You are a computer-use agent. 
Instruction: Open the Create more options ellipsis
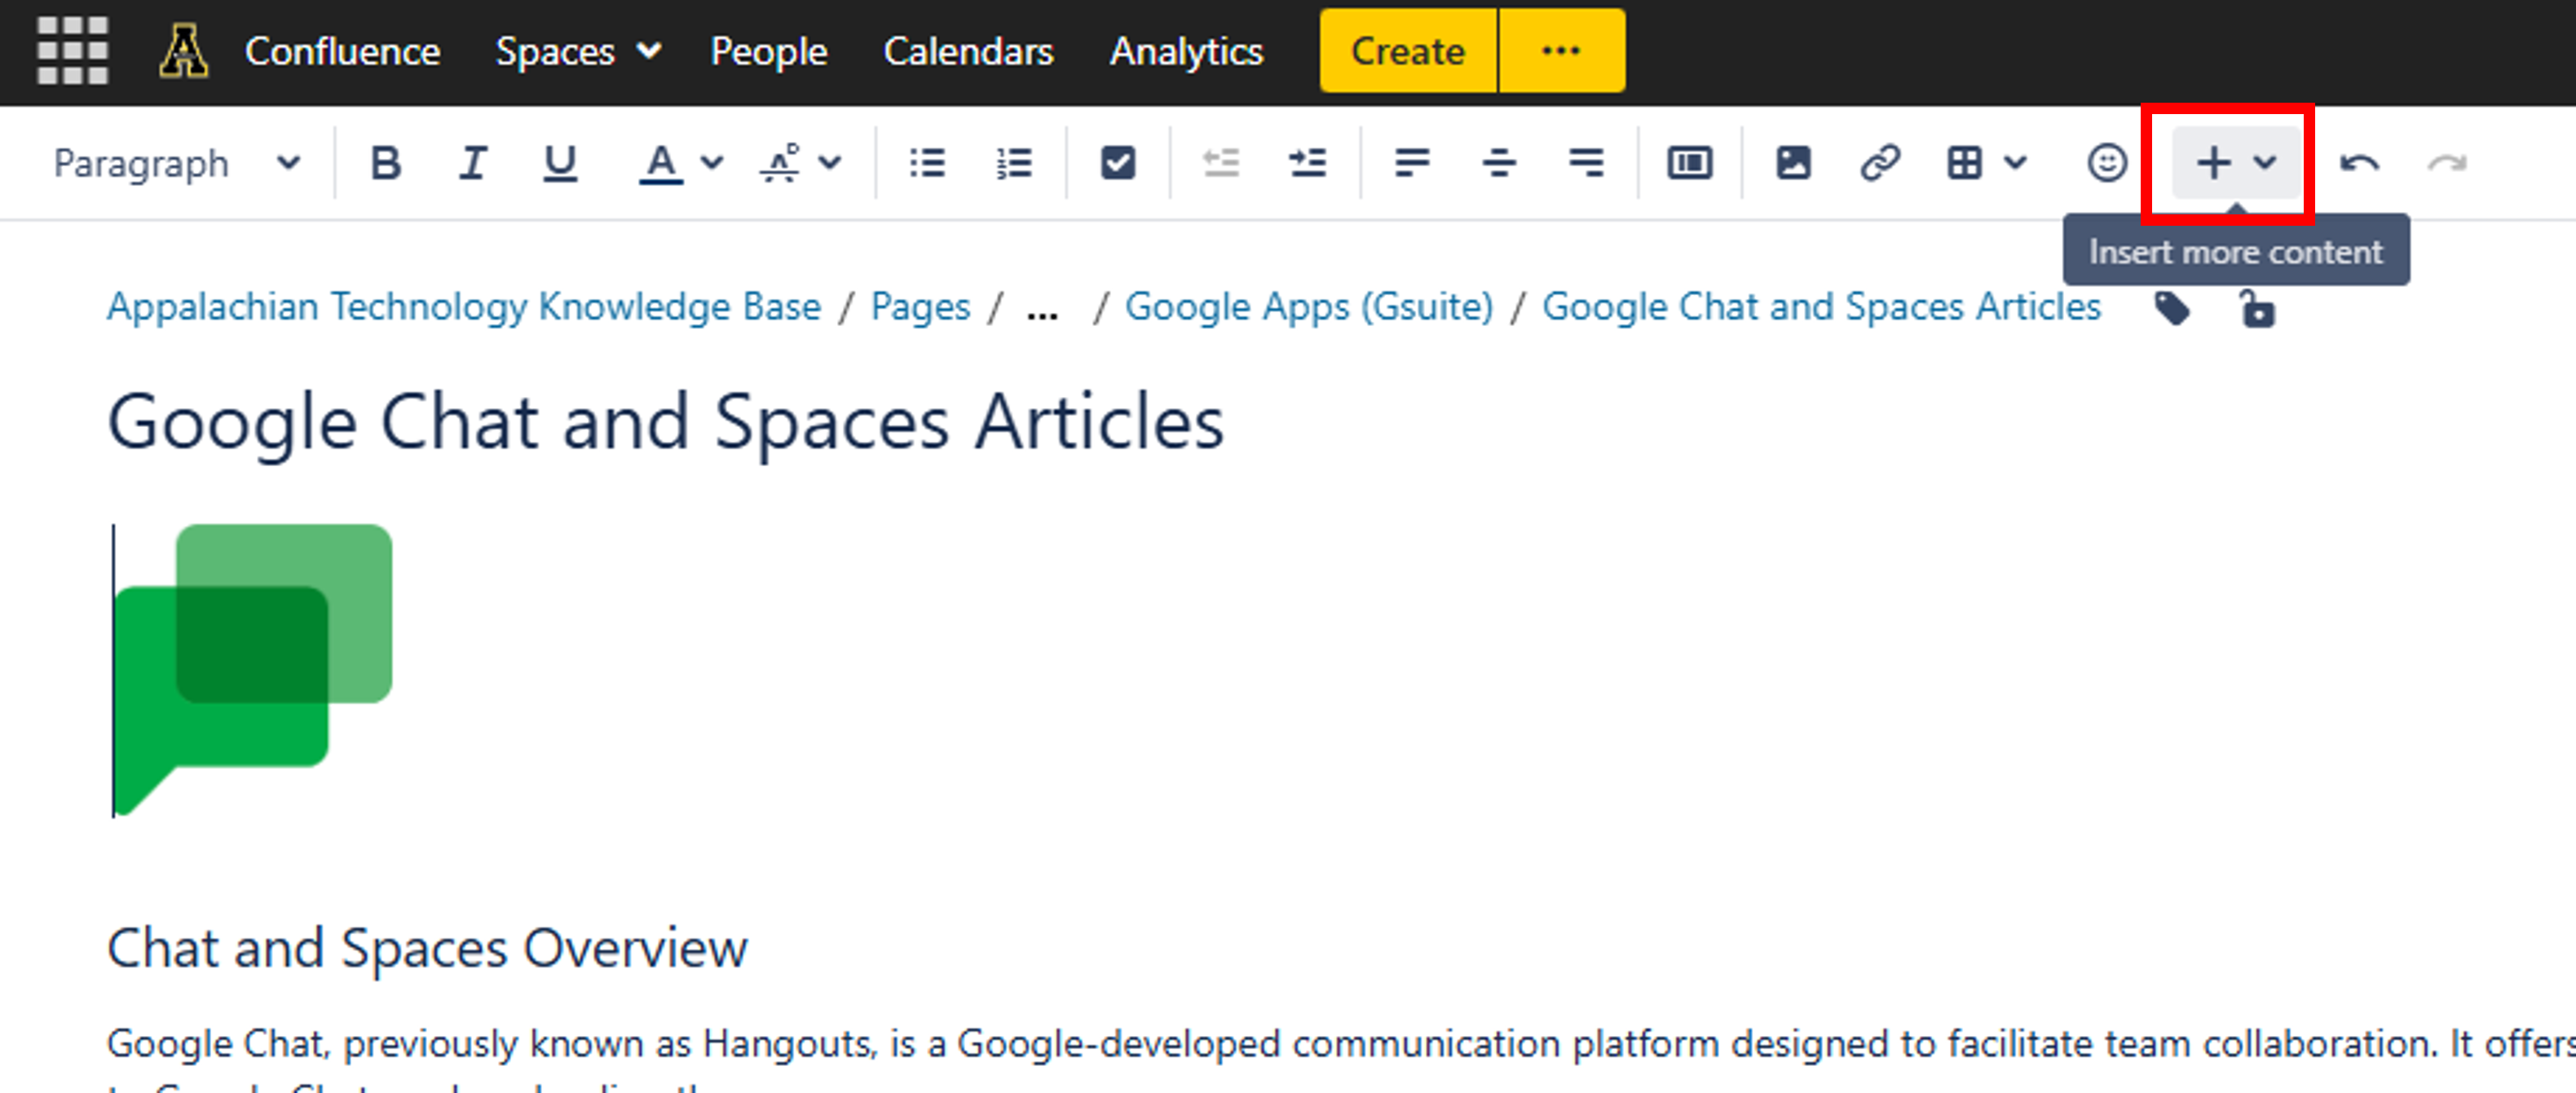tap(1561, 51)
